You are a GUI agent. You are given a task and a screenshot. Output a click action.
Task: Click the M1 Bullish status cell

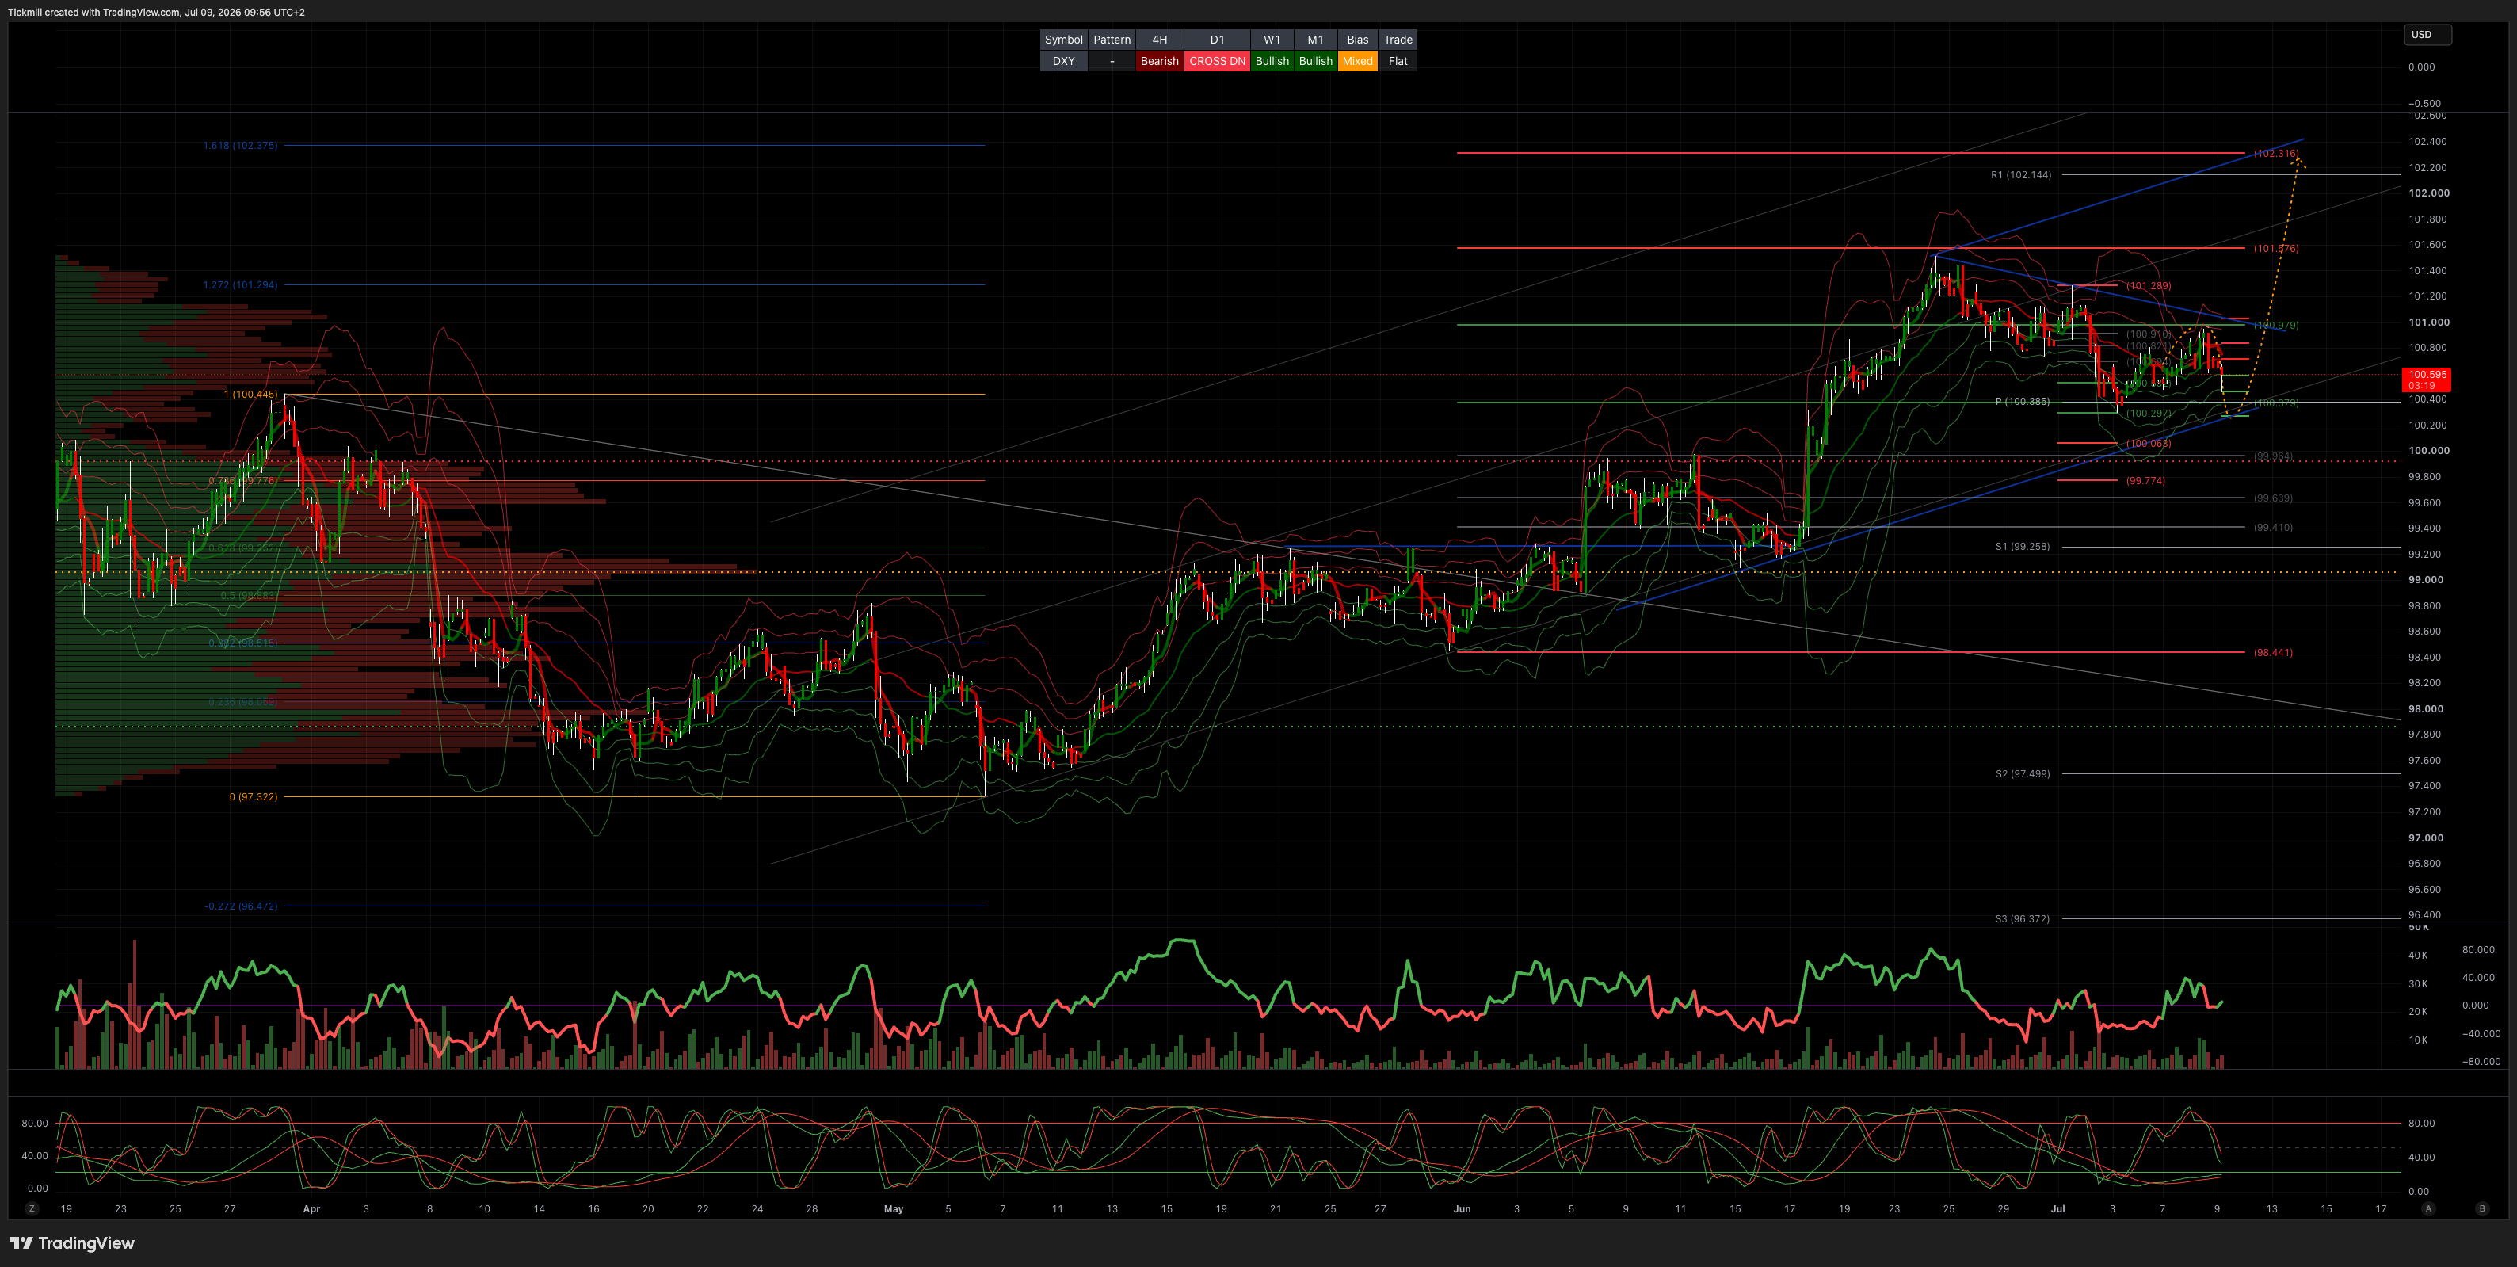[1315, 60]
